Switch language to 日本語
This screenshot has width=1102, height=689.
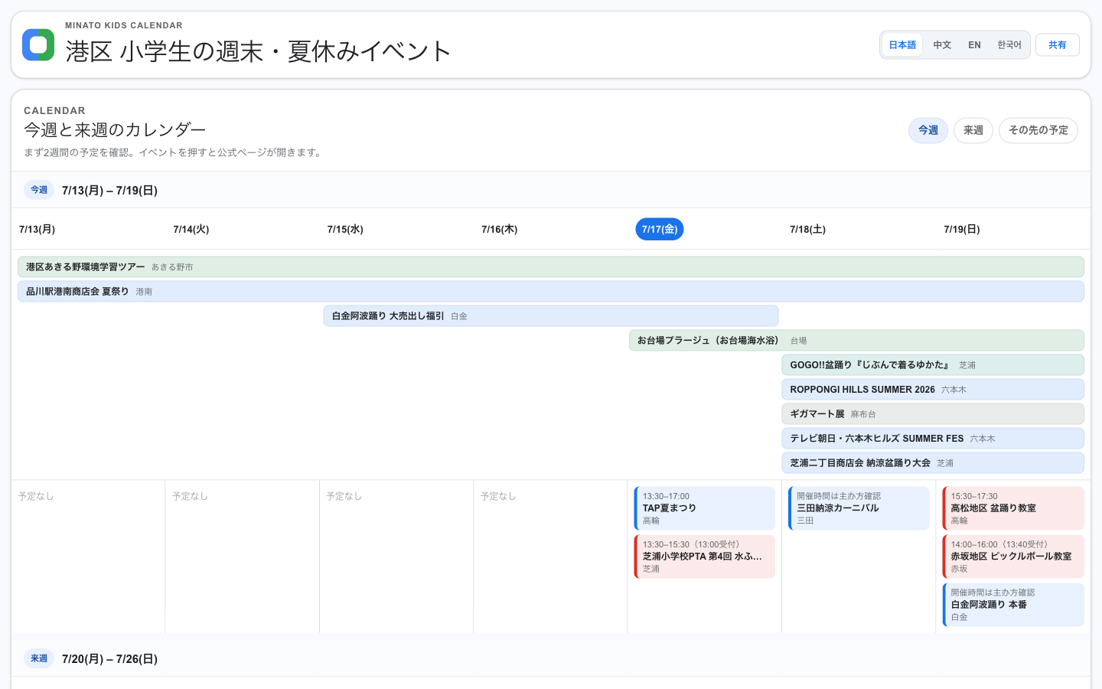click(x=902, y=45)
